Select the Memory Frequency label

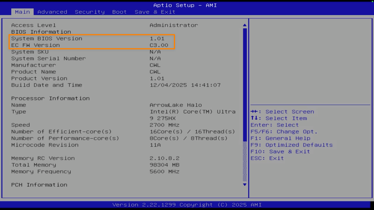point(41,172)
